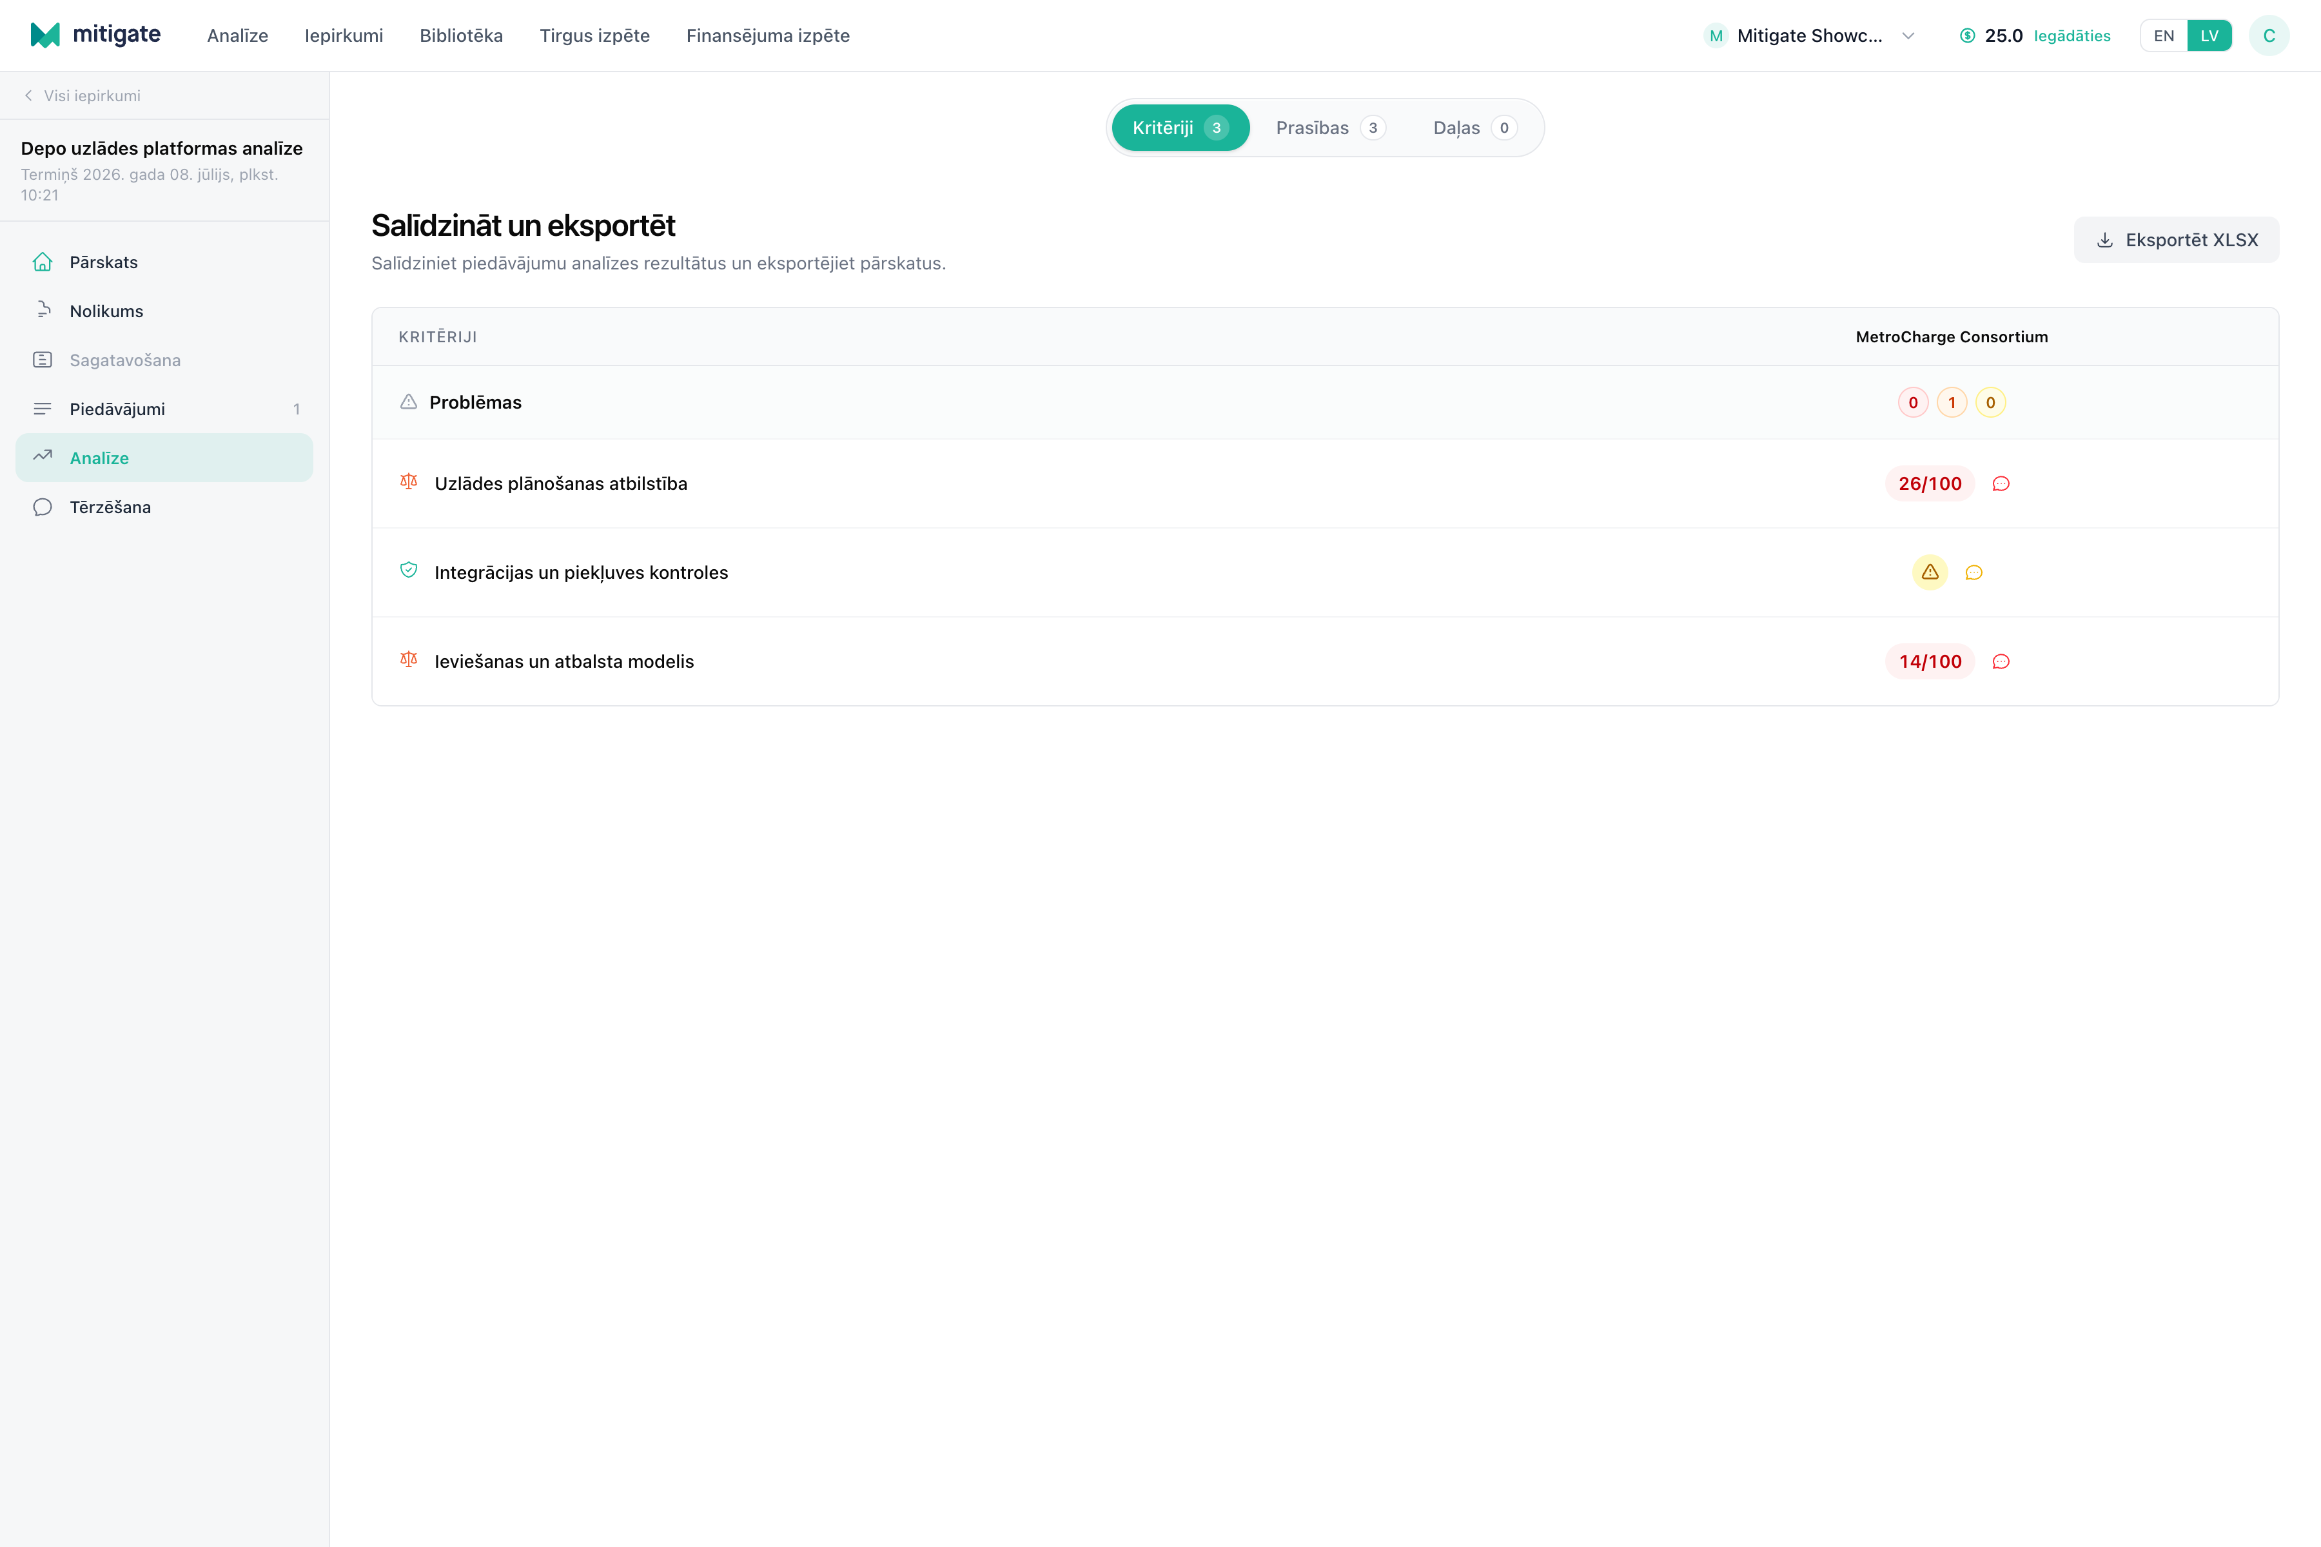
Task: Click the Sagatavošana sidebar icon
Action: click(x=43, y=360)
